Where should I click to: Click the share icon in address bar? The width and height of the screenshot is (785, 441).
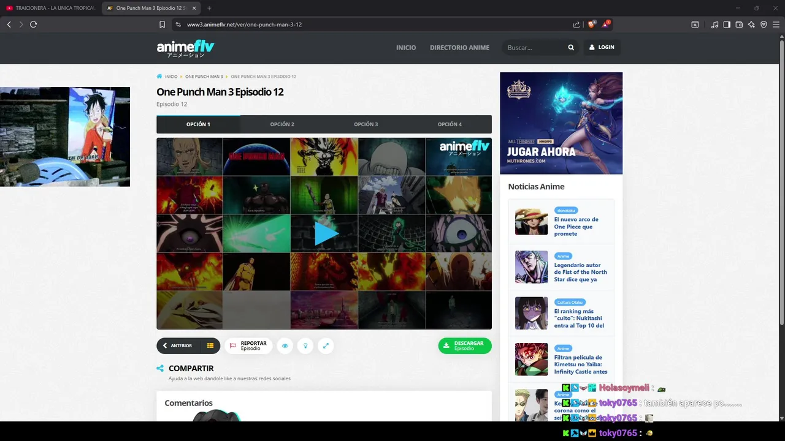[x=576, y=24]
